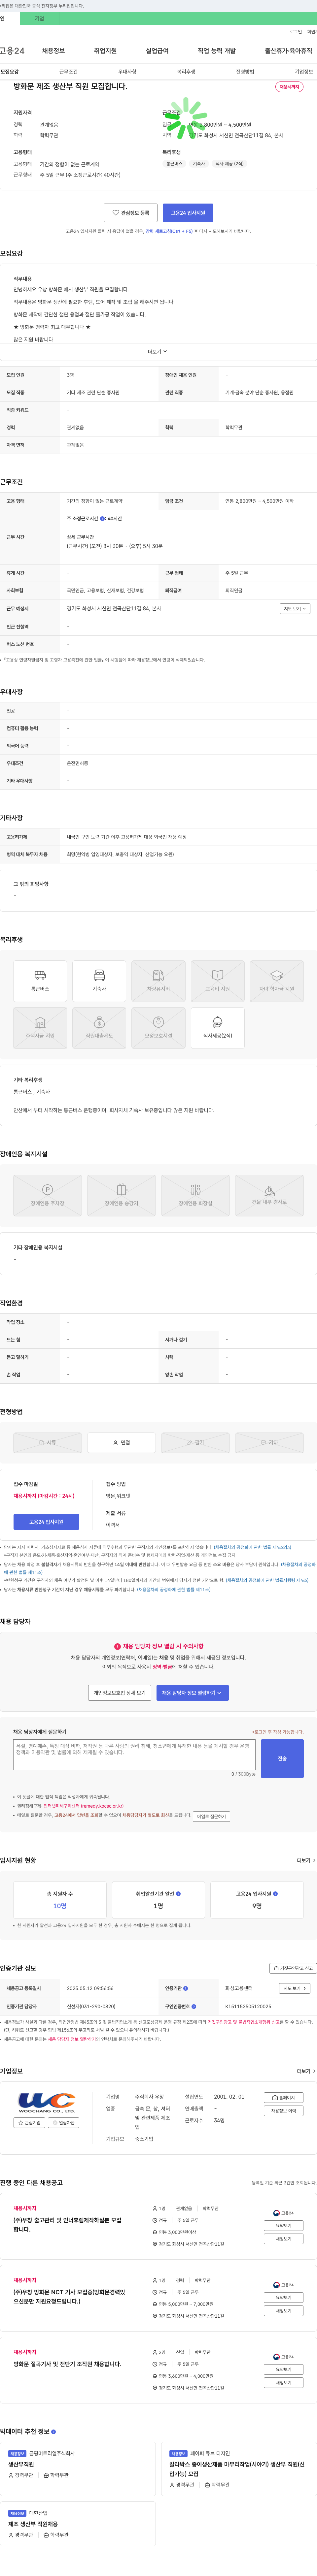This screenshot has height=2576, width=317.
Task: Switch to the 복리후생 tab
Action: pyautogui.click(x=186, y=72)
